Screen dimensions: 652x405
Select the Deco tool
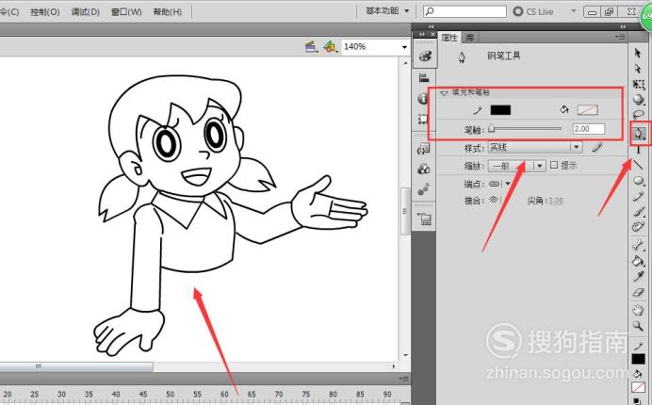point(638,227)
